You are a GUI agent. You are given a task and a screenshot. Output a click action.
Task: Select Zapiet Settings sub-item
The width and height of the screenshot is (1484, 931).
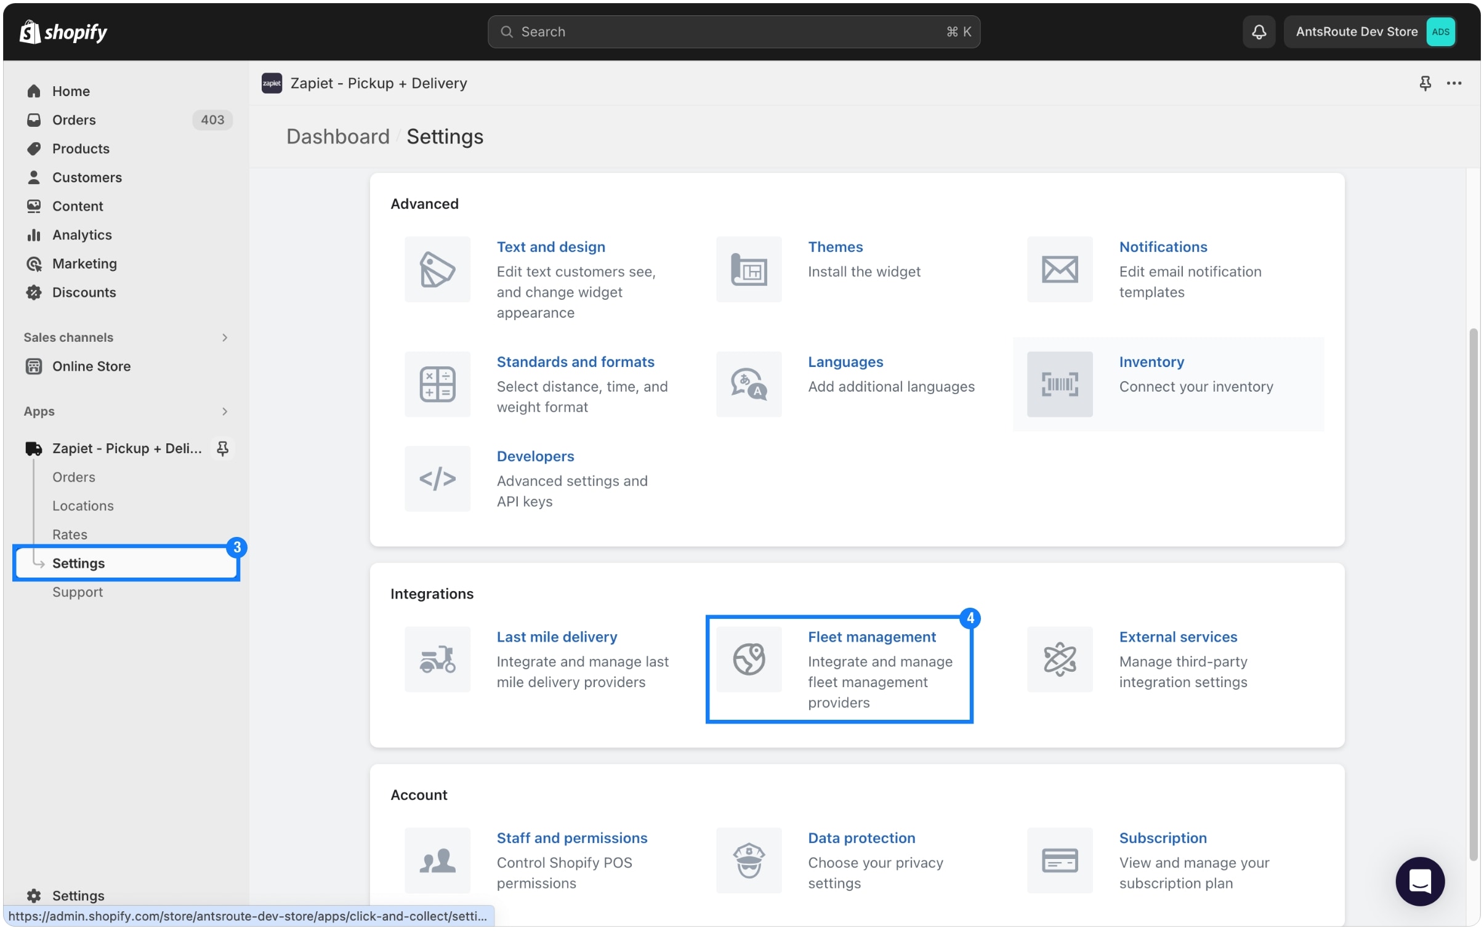pos(126,563)
